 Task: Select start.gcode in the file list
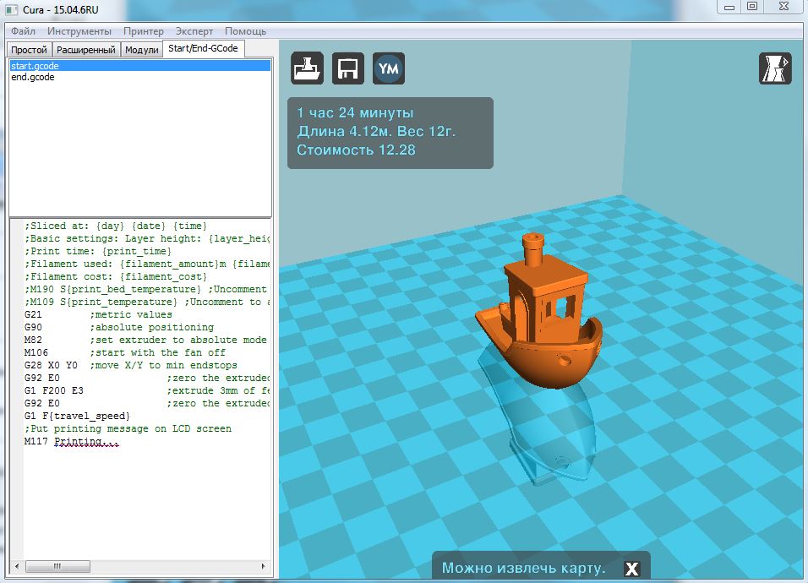[35, 66]
